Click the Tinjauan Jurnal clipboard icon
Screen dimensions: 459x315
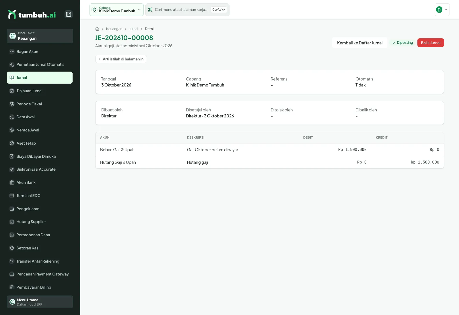tap(12, 91)
